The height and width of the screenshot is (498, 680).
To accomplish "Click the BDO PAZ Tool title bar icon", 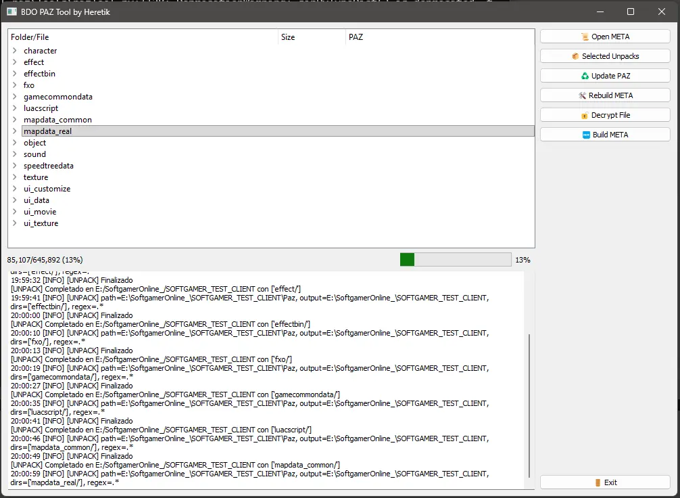I will pyautogui.click(x=11, y=12).
